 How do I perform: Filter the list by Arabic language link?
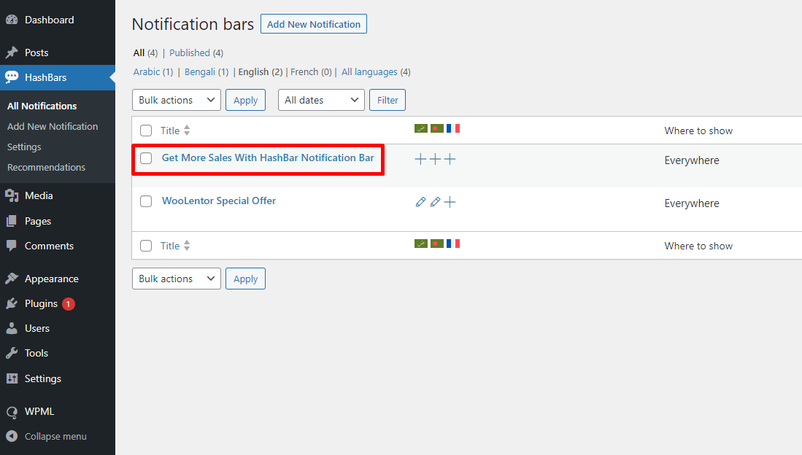[x=147, y=71]
